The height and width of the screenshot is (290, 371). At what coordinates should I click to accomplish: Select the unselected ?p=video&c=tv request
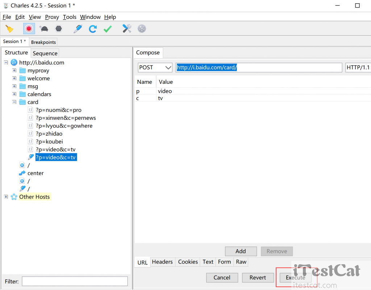point(55,150)
